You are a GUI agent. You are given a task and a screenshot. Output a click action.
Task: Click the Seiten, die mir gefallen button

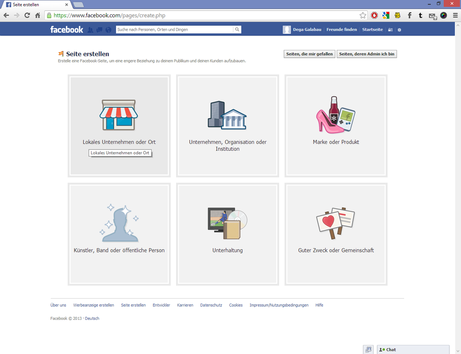tap(309, 54)
